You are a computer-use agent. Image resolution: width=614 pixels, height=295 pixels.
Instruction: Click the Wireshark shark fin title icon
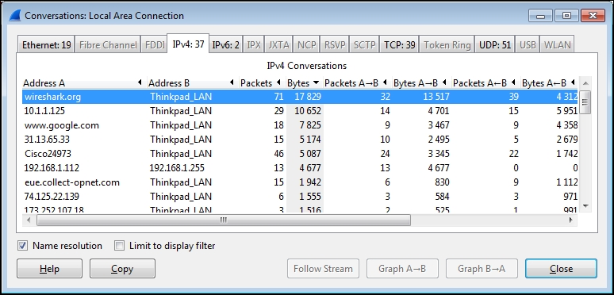click(15, 16)
